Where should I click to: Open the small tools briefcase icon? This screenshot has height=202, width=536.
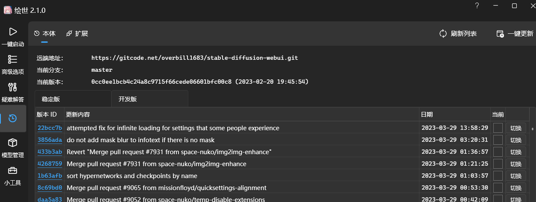(x=13, y=170)
